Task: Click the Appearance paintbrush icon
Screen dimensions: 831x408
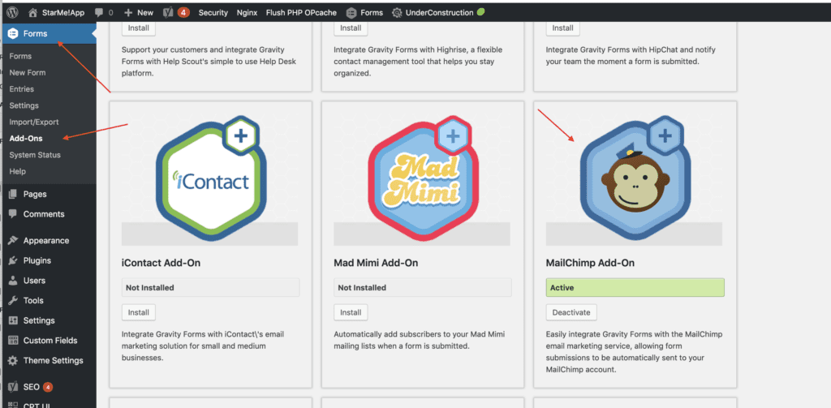Action: point(13,241)
